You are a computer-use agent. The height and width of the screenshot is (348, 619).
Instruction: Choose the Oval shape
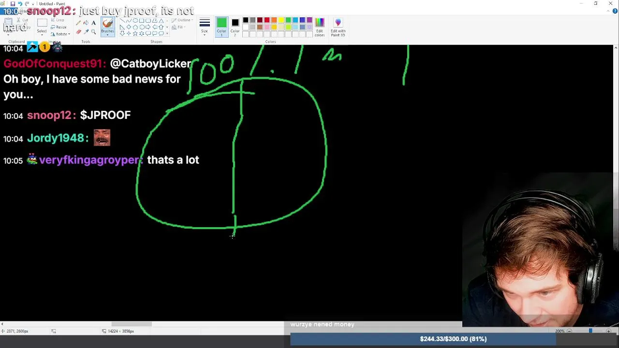[x=135, y=20]
